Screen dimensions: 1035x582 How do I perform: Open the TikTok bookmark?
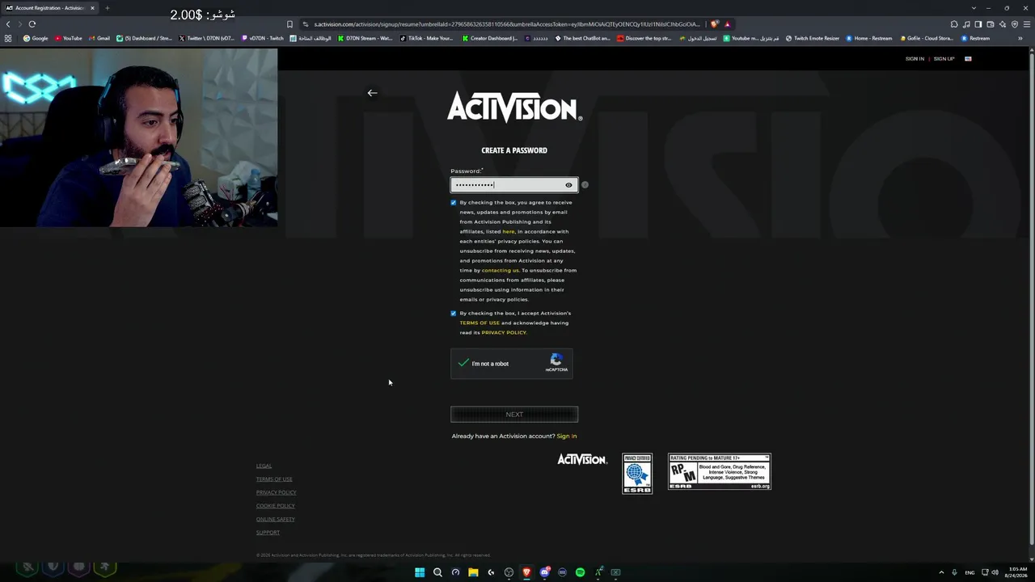click(x=427, y=38)
